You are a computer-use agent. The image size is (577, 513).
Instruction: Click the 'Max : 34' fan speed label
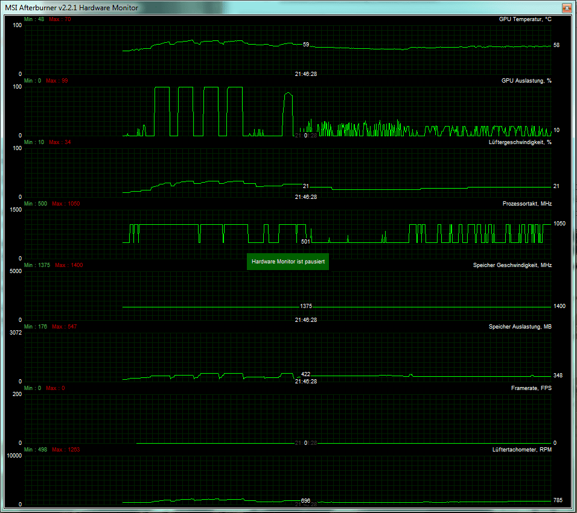click(60, 142)
